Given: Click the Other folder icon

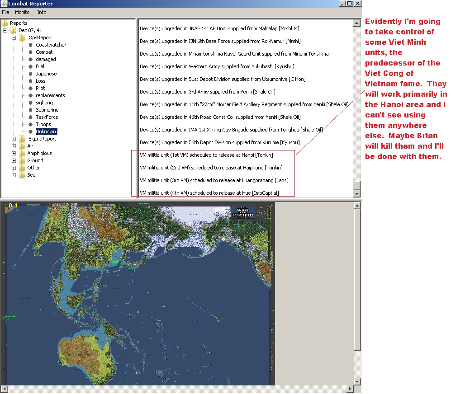Looking at the screenshot, I should coord(22,168).
